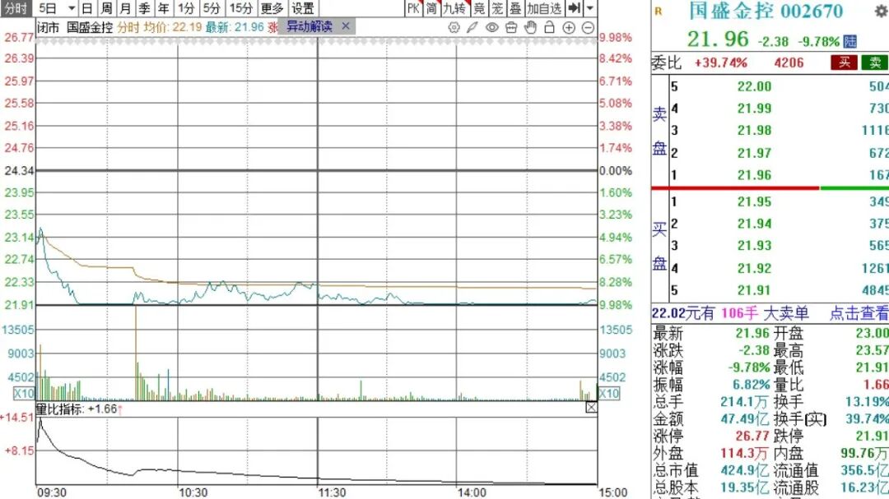Open the 更多 periods menu
The width and height of the screenshot is (889, 499).
coord(272,9)
